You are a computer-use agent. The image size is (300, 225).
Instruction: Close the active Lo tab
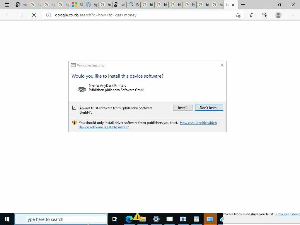point(233,5)
